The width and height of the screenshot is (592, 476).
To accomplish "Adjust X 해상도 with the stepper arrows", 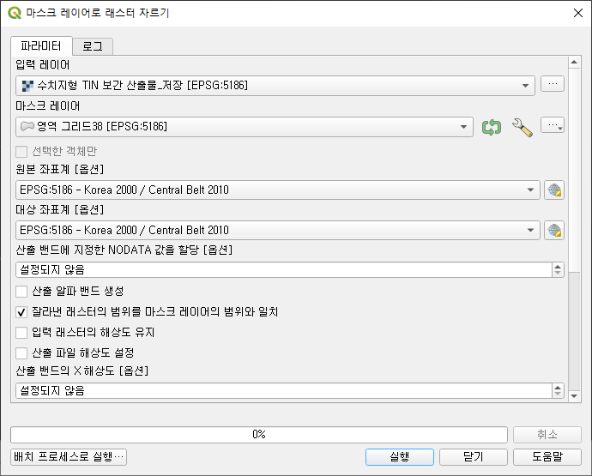I will point(558,391).
